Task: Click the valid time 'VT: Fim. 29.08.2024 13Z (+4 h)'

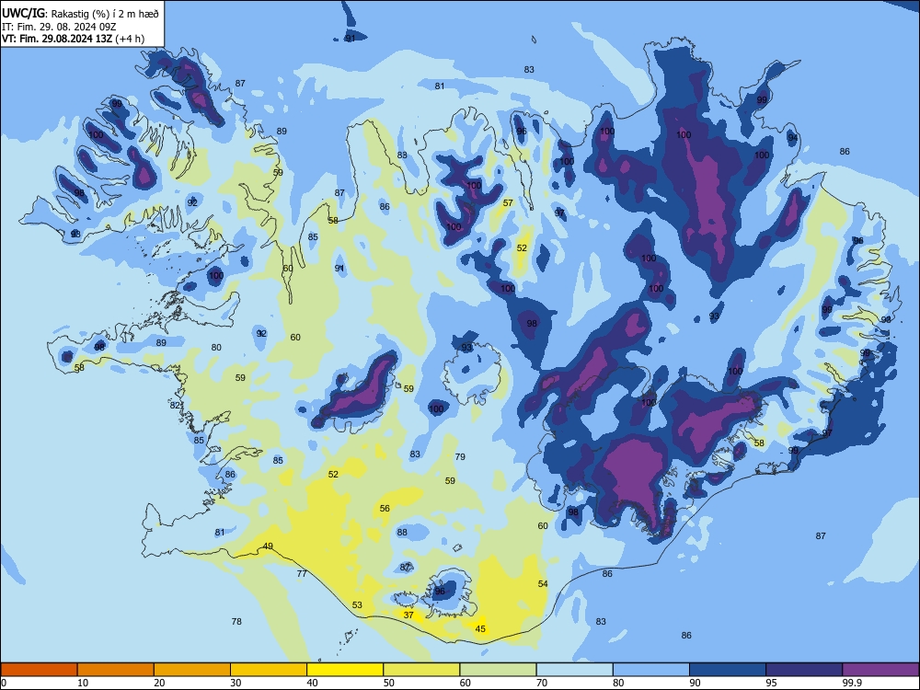Action: 73,39
